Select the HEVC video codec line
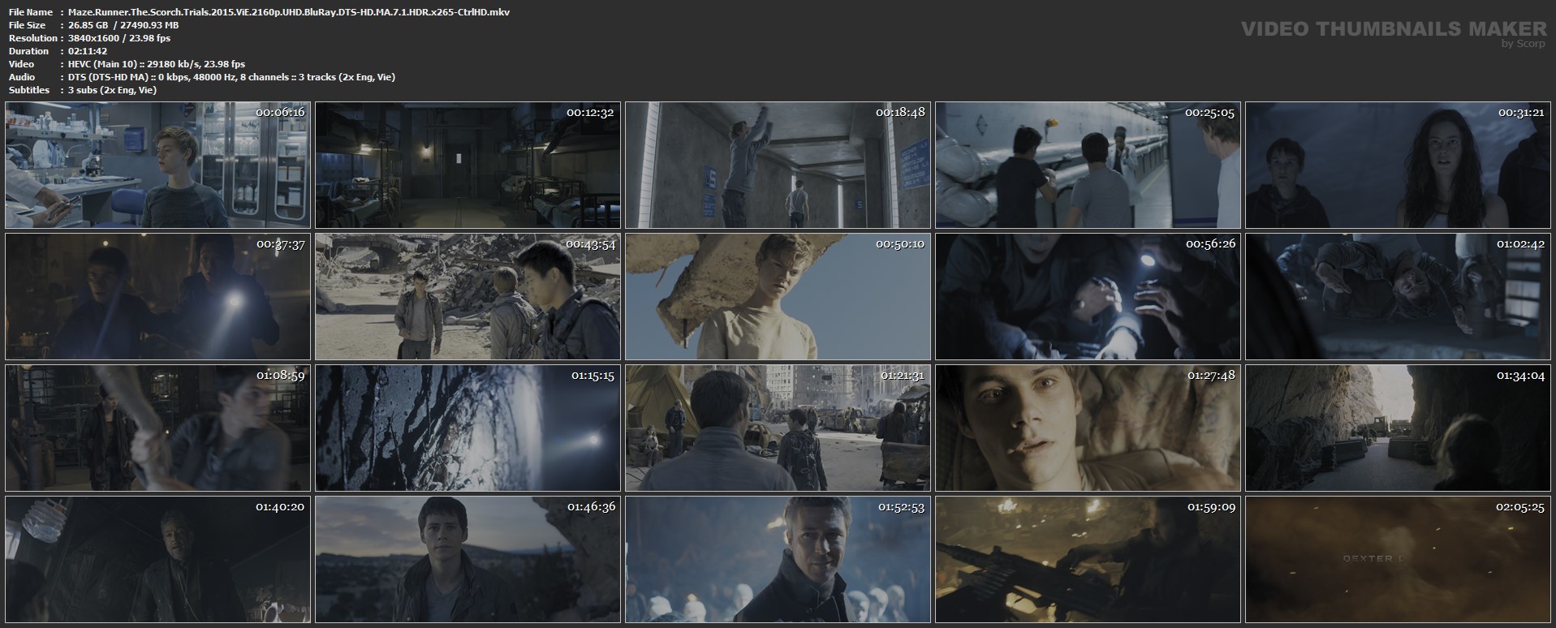Screen dimensions: 1556x628 [157, 64]
